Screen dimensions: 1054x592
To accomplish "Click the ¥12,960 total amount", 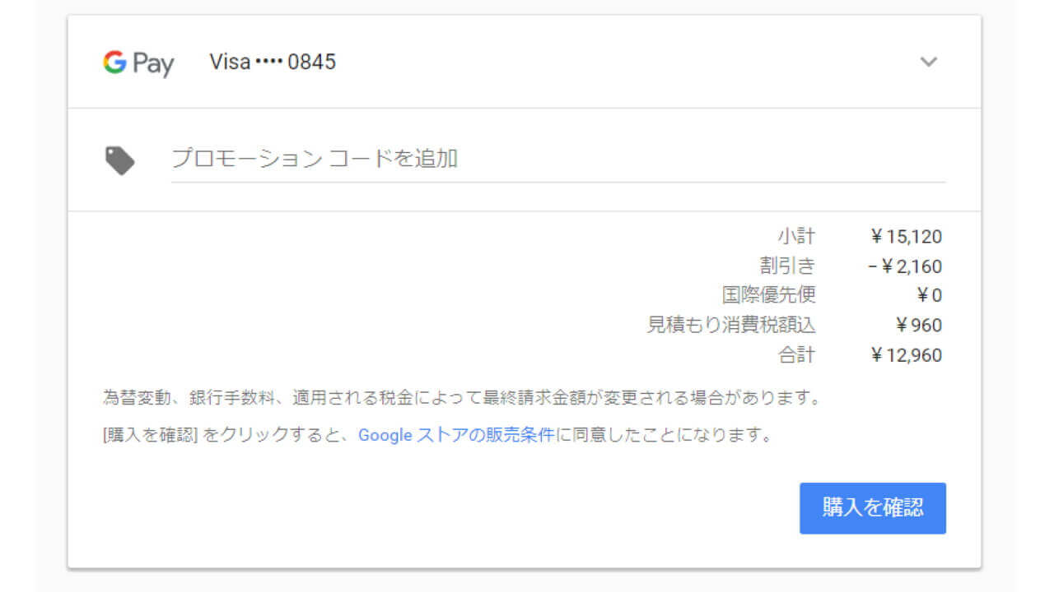I will pyautogui.click(x=906, y=355).
